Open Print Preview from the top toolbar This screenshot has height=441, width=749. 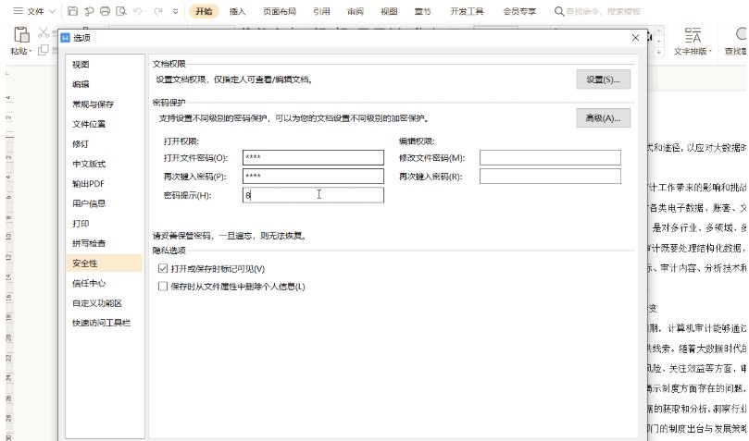[120, 11]
